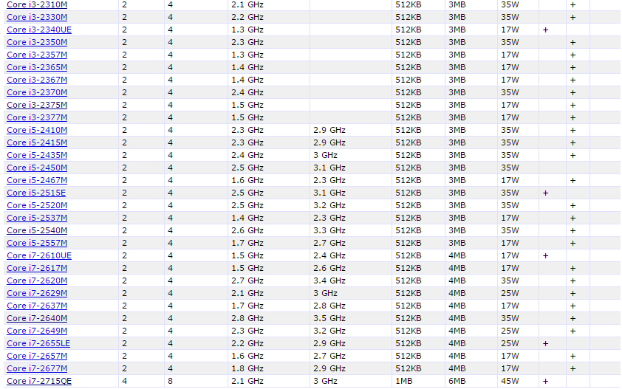The width and height of the screenshot is (622, 389).
Task: Click the 6MB L3 cache value
Action: click(x=457, y=382)
